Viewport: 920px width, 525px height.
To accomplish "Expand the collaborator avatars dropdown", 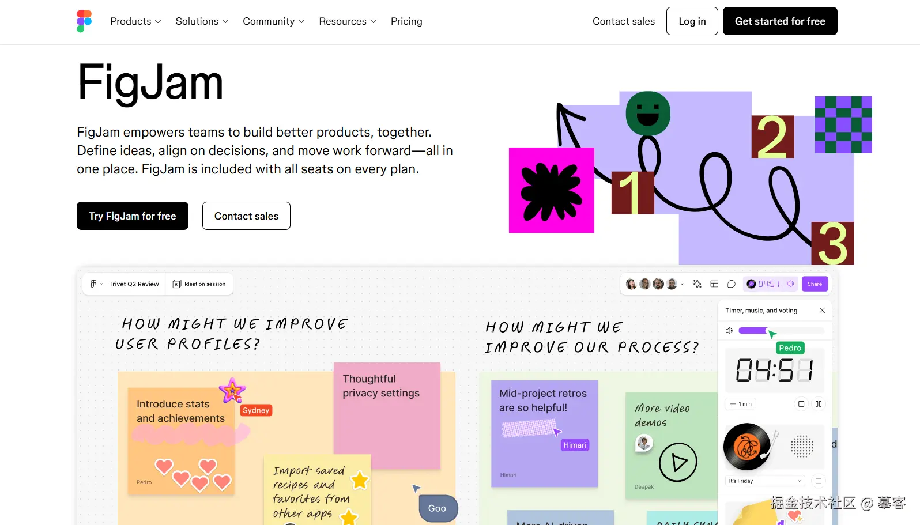I will pyautogui.click(x=682, y=284).
